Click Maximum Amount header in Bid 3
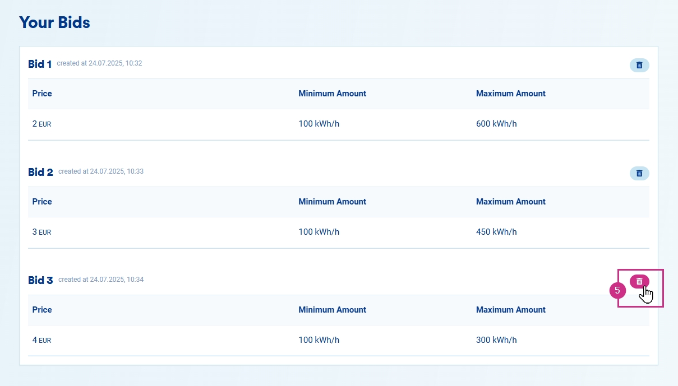678x386 pixels. (x=510, y=310)
